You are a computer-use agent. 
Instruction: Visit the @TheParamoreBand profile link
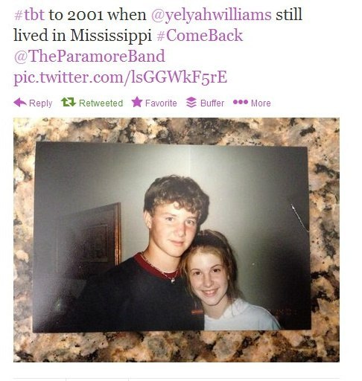click(x=89, y=56)
